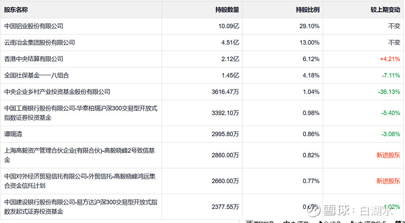Click the 6.12% holding ratio
This screenshot has height=223, width=405.
pyautogui.click(x=311, y=59)
